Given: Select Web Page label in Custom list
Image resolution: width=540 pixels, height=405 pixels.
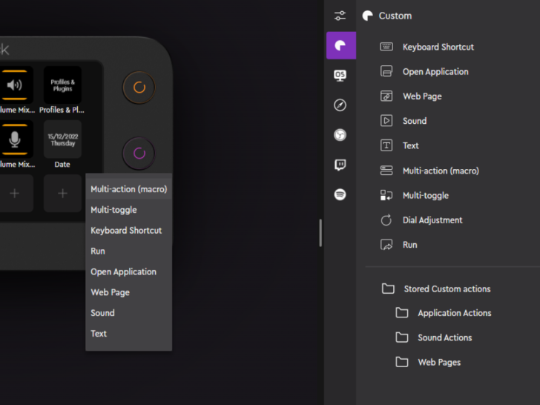Looking at the screenshot, I should 422,96.
